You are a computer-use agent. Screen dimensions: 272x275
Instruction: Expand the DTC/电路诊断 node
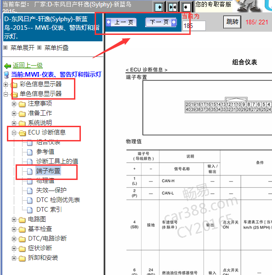pos(14,239)
